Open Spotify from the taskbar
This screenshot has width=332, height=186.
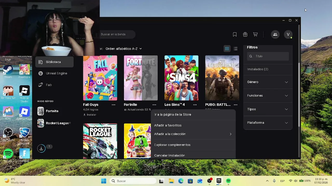228,181
